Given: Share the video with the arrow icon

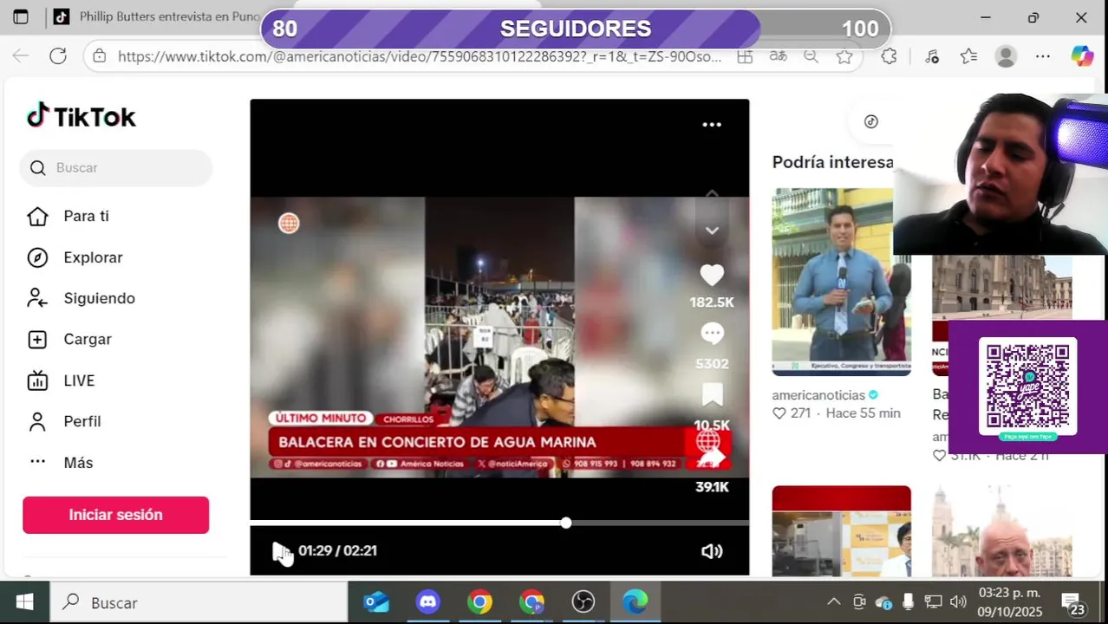Looking at the screenshot, I should point(712,458).
